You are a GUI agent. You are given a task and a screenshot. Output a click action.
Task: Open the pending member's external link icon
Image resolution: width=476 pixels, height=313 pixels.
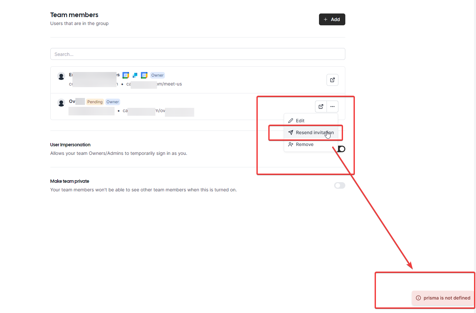tap(321, 106)
